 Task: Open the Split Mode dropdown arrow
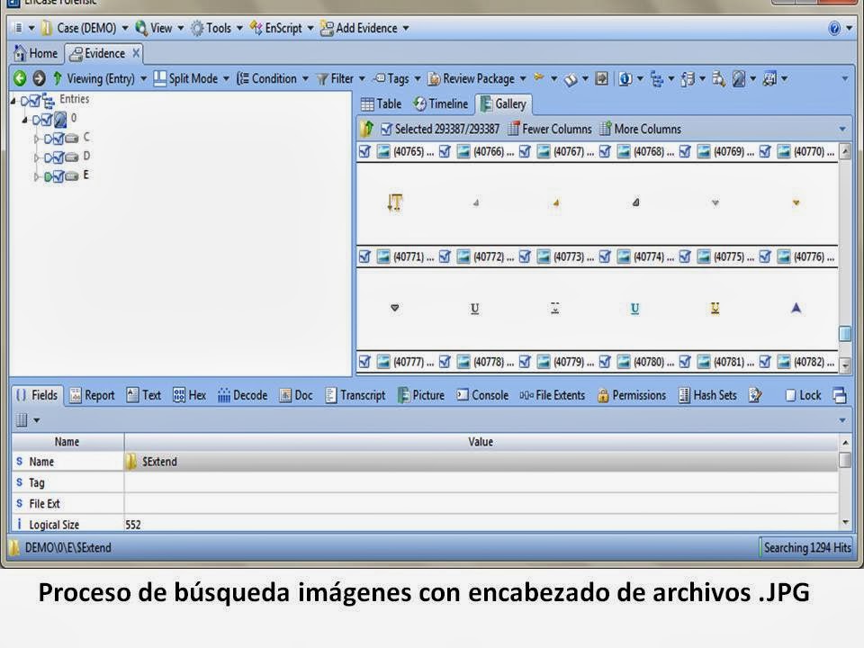(x=226, y=79)
